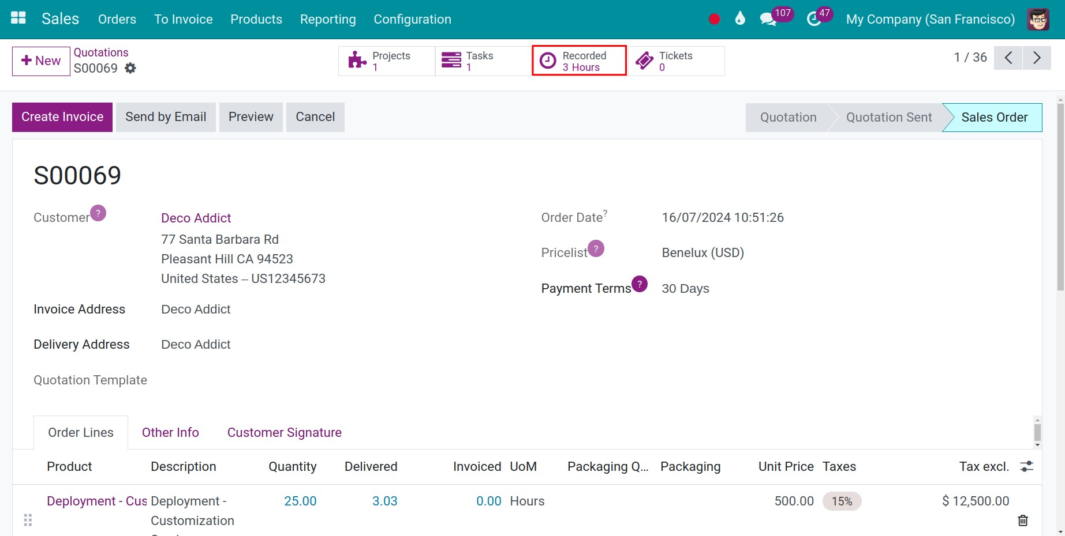
Task: Open the To Invoice menu
Action: coord(184,19)
